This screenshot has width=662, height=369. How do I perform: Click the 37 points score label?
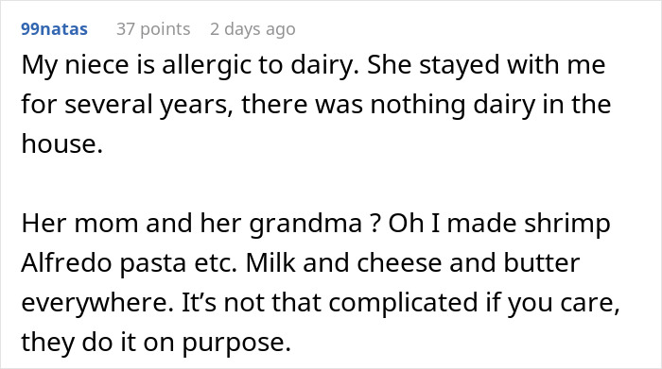[x=153, y=29]
